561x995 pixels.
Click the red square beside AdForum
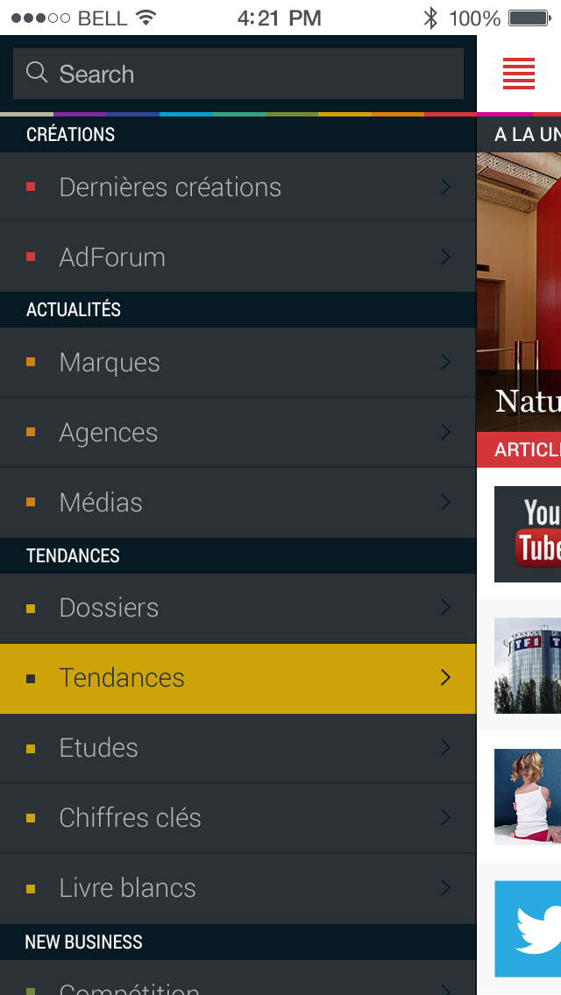pos(31,257)
